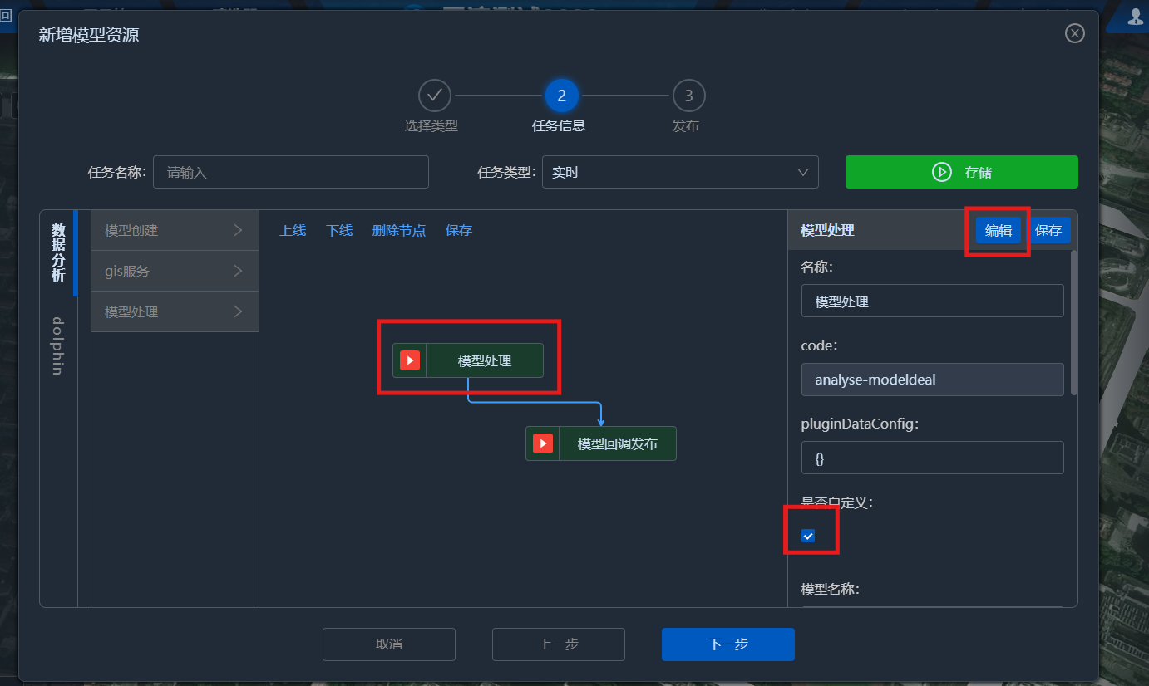Click the 下一步 button
1149x686 pixels.
tap(728, 644)
